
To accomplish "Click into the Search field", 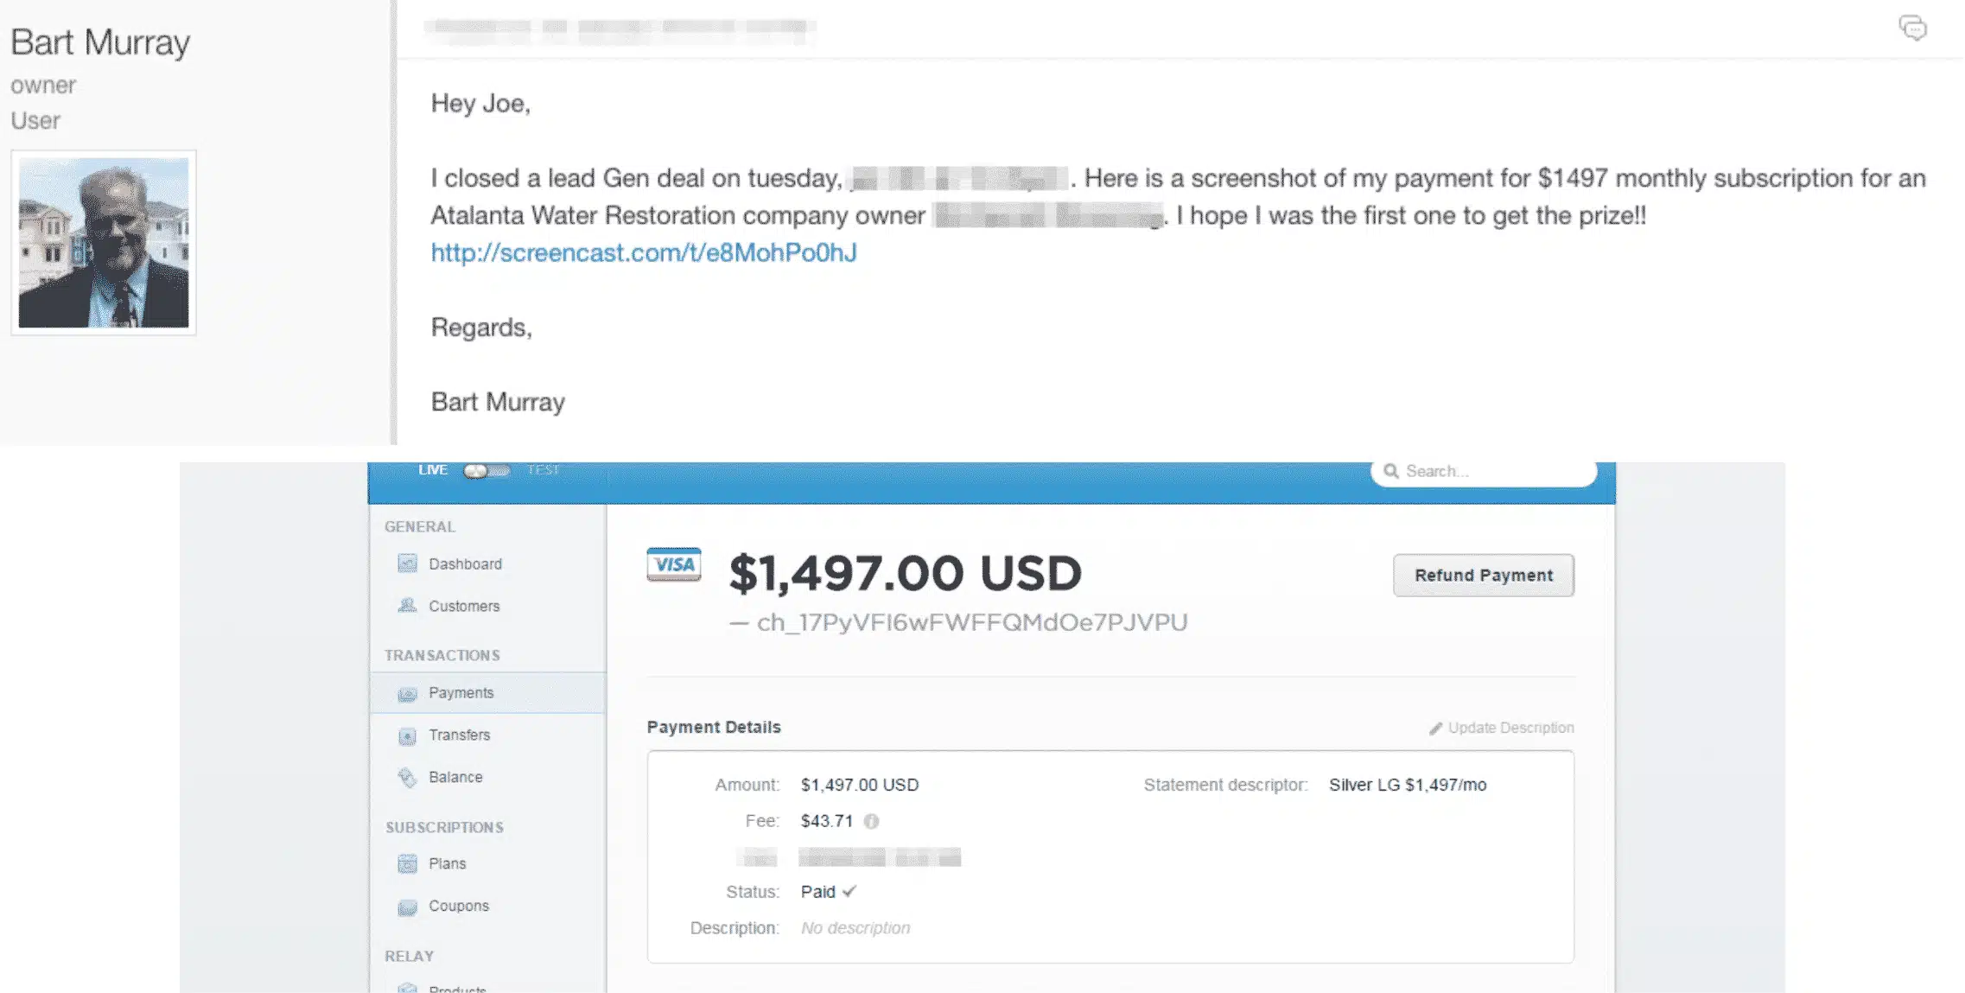I will [x=1483, y=471].
